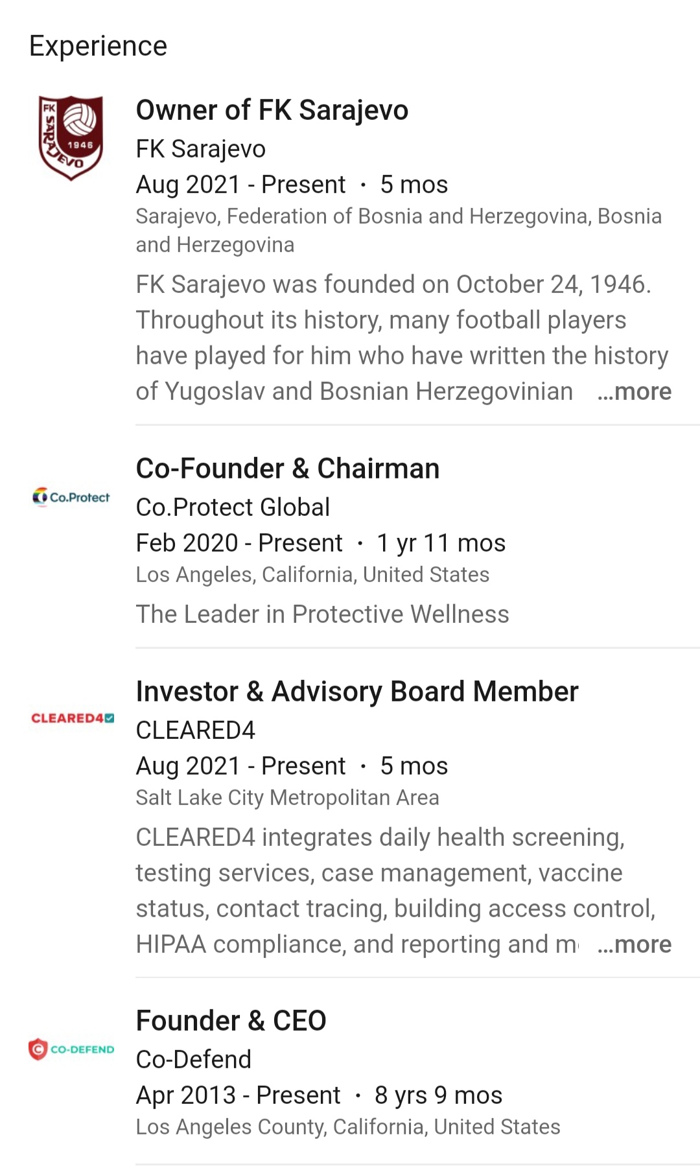Open the Co-Defend shield logo

pyautogui.click(x=71, y=1049)
